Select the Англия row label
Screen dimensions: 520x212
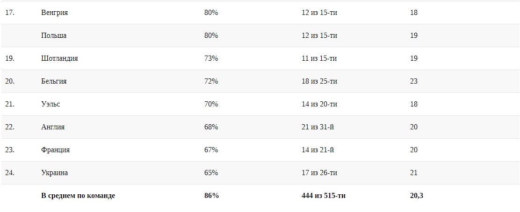tap(53, 127)
